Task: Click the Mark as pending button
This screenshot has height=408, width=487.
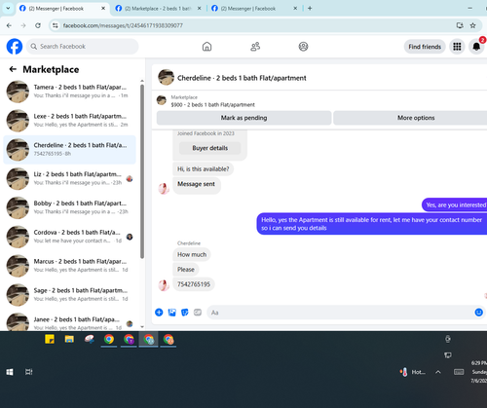Action: [x=243, y=118]
